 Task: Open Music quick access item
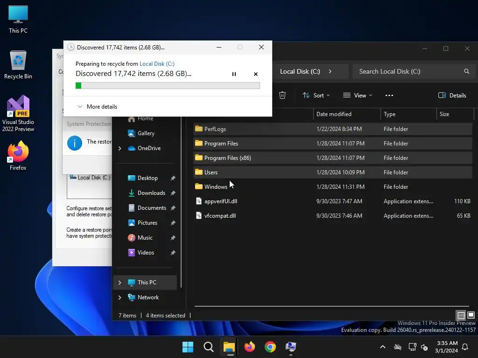pyautogui.click(x=140, y=237)
